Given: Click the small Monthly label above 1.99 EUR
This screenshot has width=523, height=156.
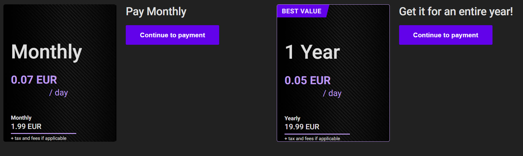Looking at the screenshot, I should tap(21, 118).
